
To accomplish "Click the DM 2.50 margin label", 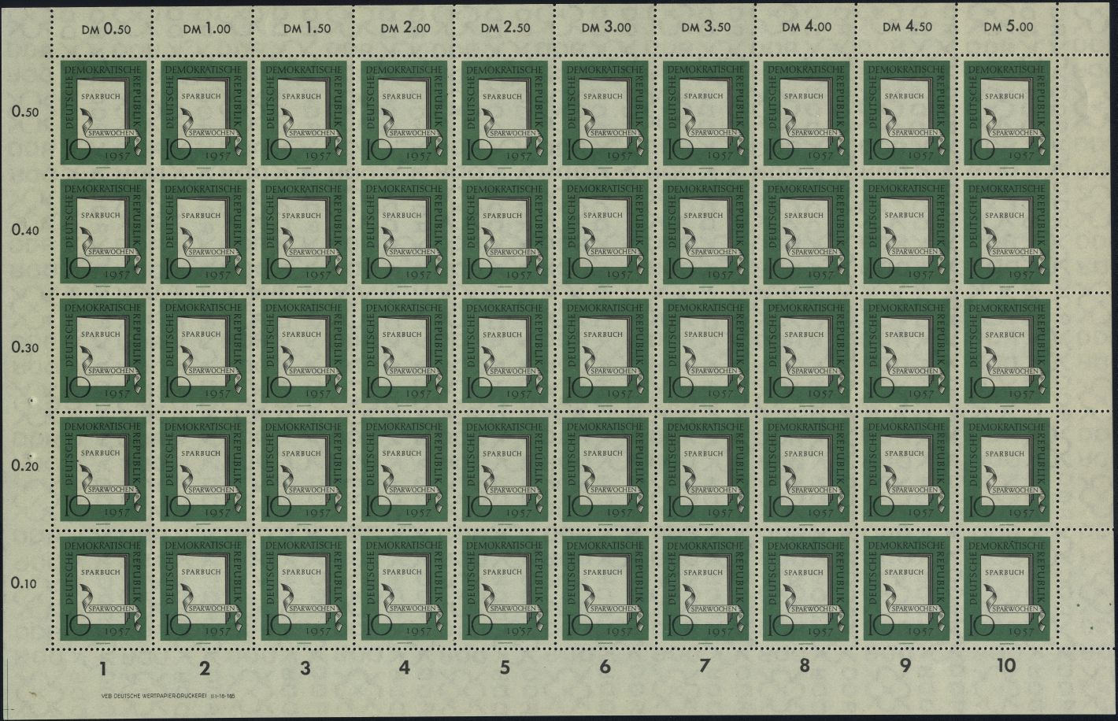I will point(505,28).
